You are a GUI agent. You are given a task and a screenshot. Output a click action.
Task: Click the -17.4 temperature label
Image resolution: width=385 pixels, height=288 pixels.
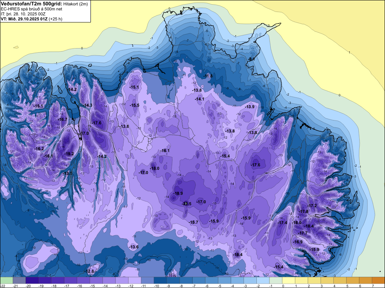282,223
